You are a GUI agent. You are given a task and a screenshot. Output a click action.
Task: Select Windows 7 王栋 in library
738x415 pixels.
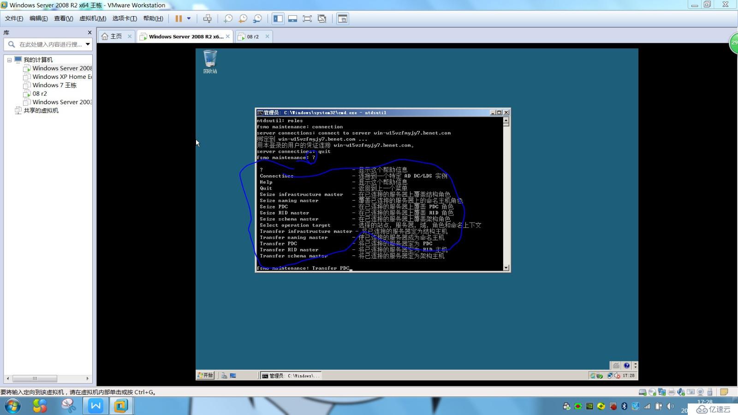pos(50,85)
